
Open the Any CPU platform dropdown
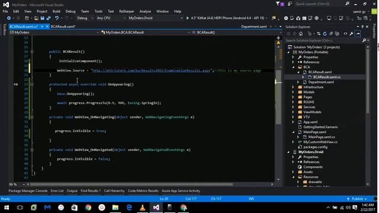(x=111, y=18)
